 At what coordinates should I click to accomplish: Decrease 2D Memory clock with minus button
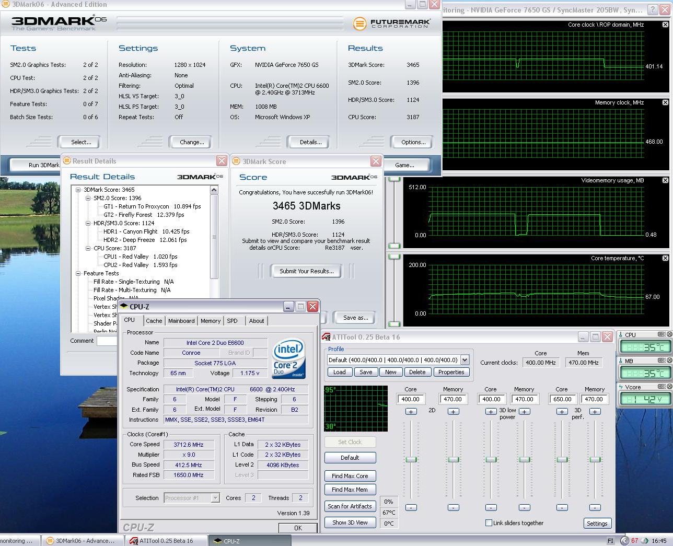coord(454,507)
